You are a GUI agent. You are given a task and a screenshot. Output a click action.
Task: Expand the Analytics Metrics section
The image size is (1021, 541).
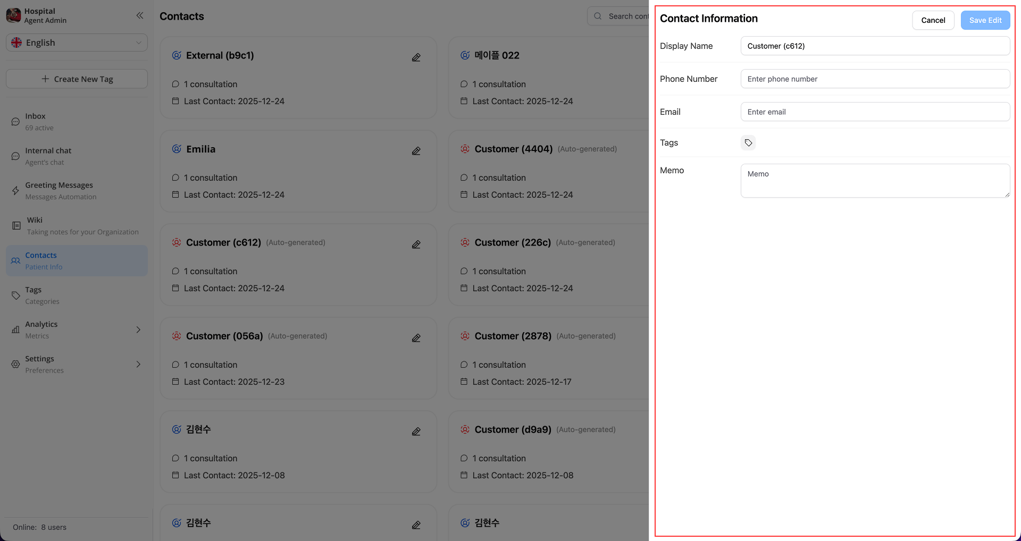[138, 329]
